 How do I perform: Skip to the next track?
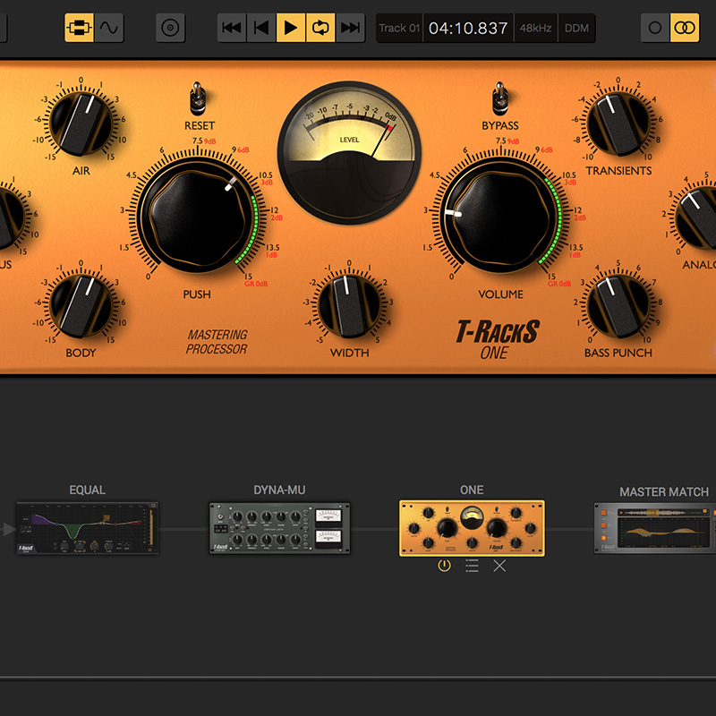(x=351, y=28)
